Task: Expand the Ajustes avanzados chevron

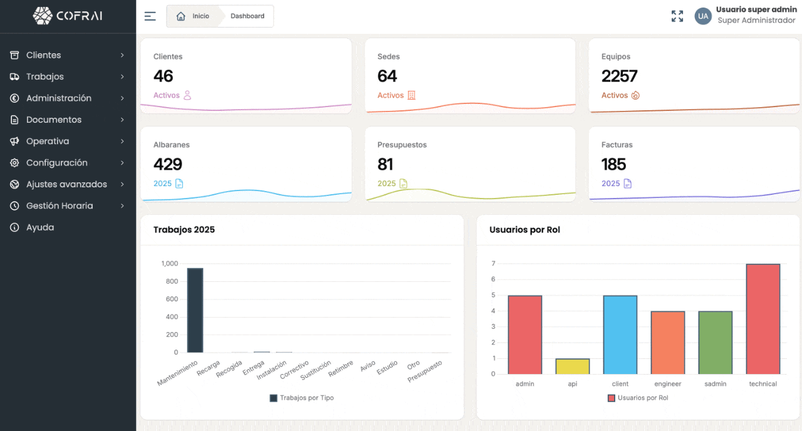Action: pyautogui.click(x=122, y=184)
